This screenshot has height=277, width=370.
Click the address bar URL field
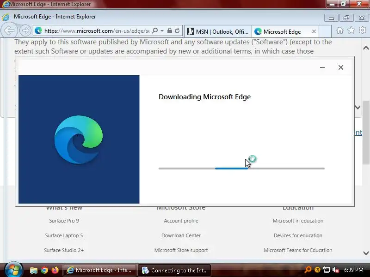coord(97,31)
